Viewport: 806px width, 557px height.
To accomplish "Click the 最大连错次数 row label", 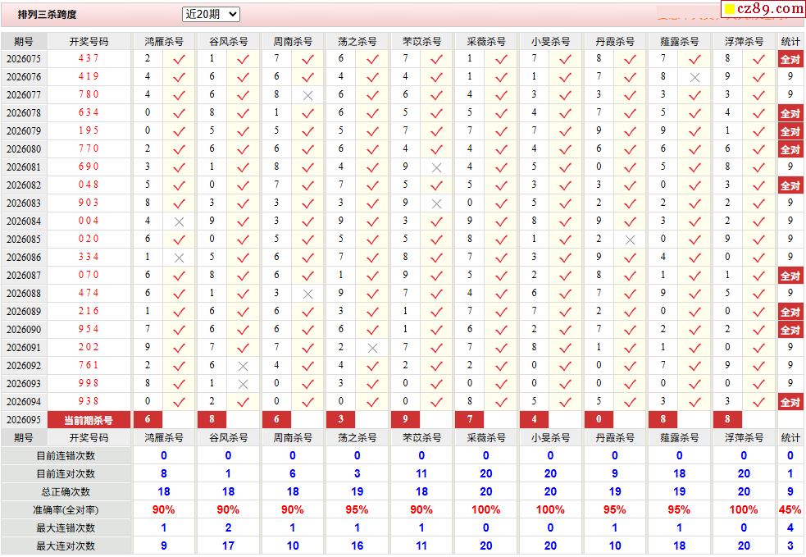I will point(66,527).
